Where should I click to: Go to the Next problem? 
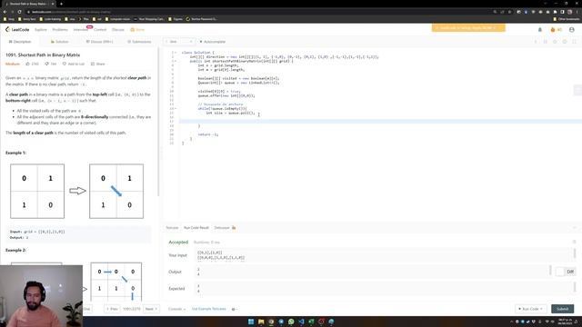pyautogui.click(x=151, y=309)
